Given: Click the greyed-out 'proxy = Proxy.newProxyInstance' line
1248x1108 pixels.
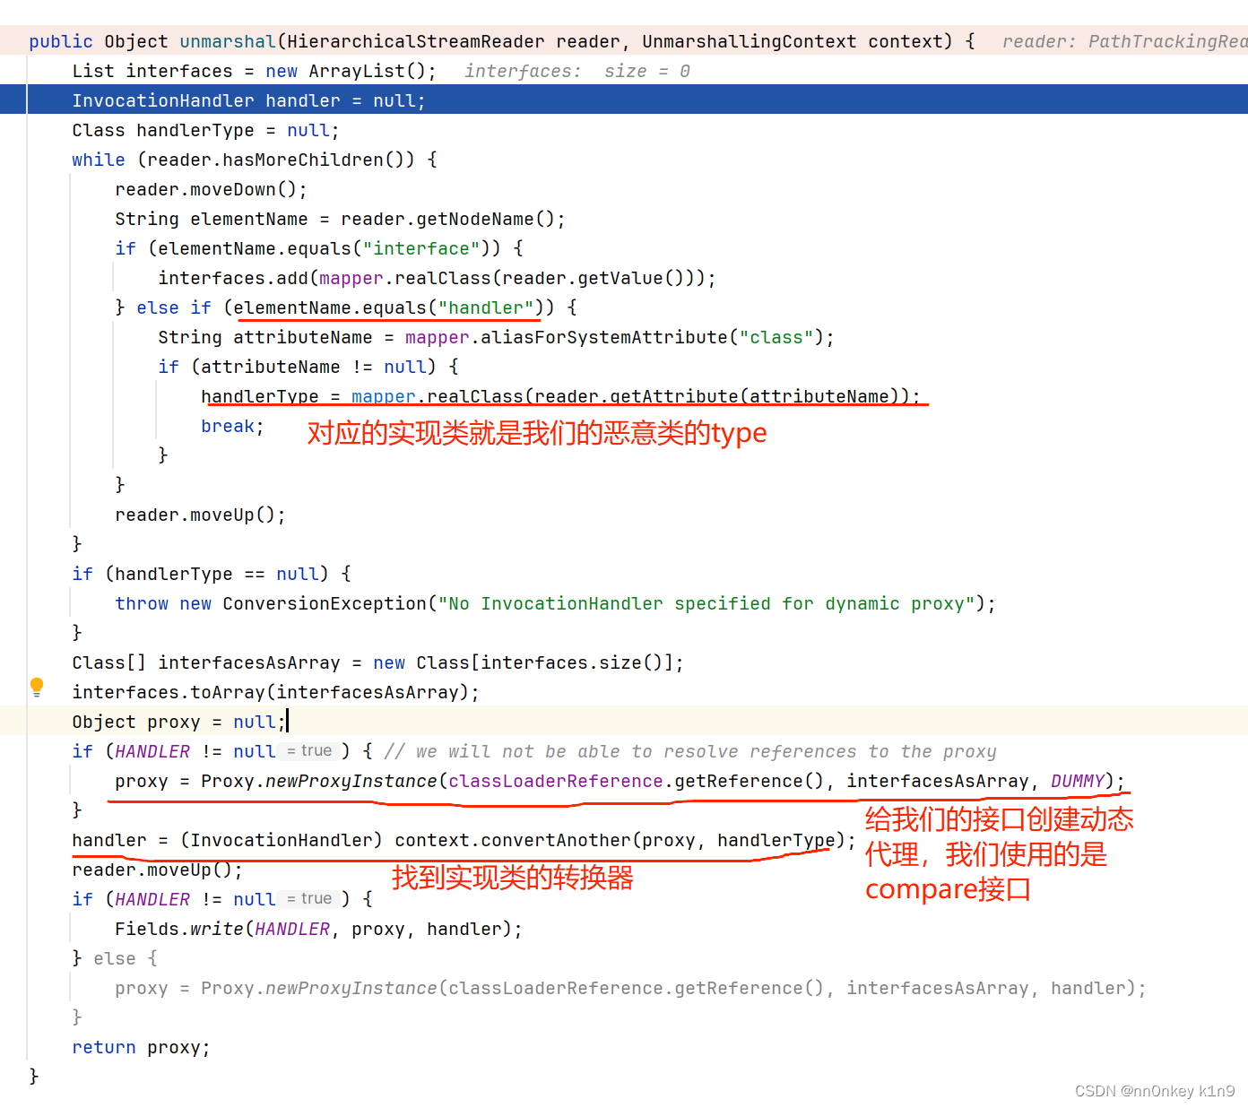Looking at the screenshot, I should 630,988.
